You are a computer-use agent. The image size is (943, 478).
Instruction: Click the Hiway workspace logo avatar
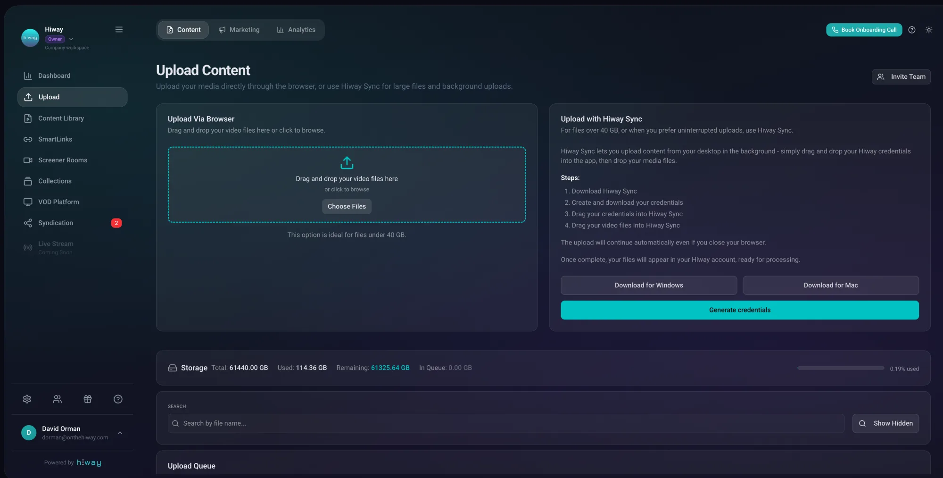(x=30, y=38)
